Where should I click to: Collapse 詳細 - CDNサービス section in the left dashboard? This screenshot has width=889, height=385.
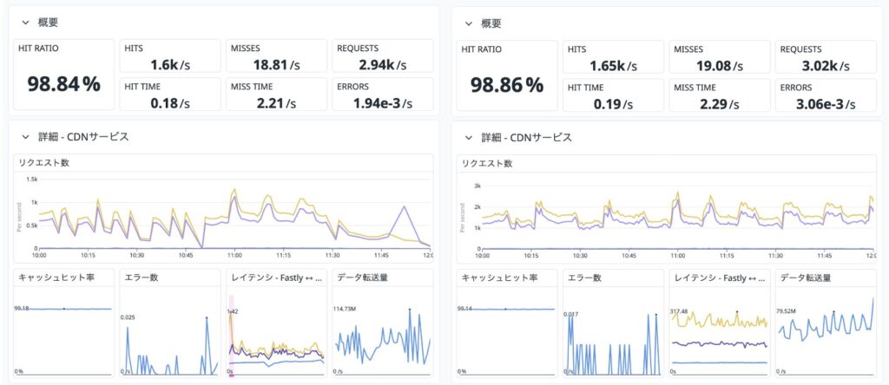point(26,137)
